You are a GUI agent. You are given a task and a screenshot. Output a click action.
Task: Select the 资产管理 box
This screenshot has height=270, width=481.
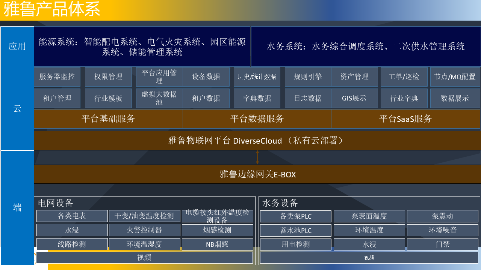pos(355,77)
